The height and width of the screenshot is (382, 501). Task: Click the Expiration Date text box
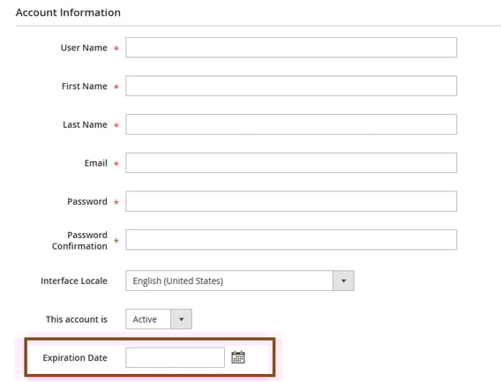[176, 357]
